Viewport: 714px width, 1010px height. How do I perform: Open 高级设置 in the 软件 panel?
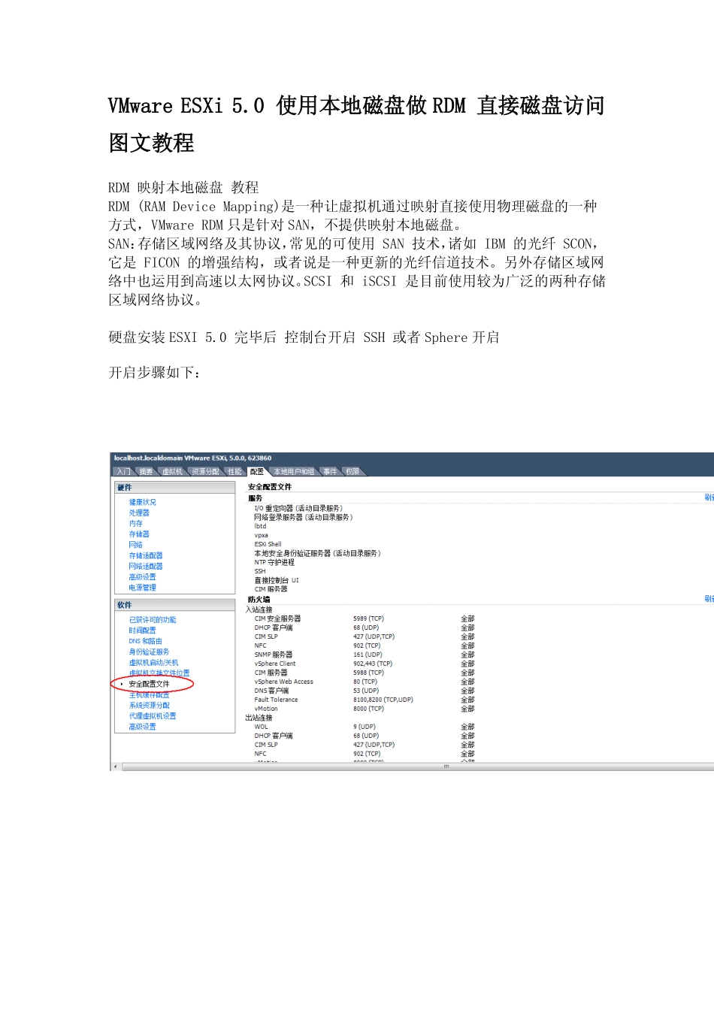coord(143,727)
